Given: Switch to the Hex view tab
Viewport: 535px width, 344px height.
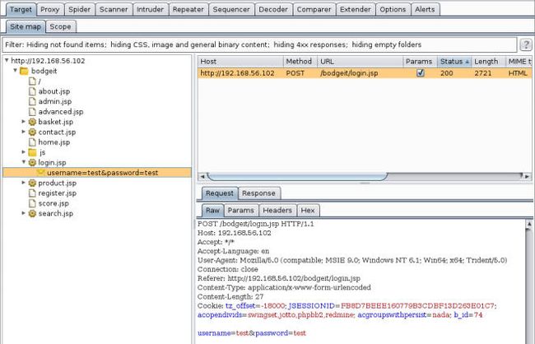Looking at the screenshot, I should 308,210.
